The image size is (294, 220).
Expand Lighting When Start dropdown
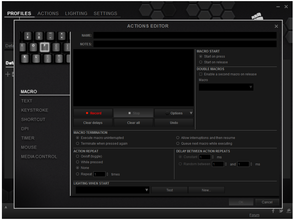click(147, 190)
